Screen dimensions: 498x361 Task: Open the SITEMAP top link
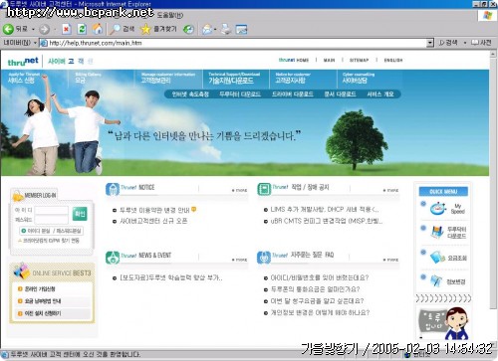[x=359, y=60]
